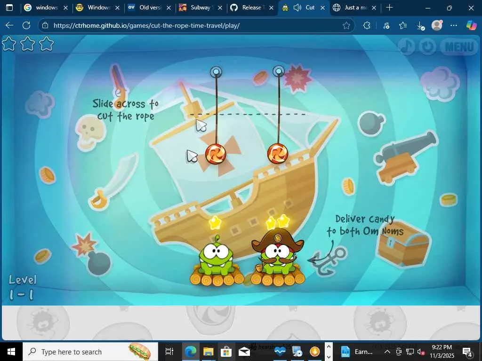Image resolution: width=482 pixels, height=361 pixels.
Task: Toggle game music with the note icon
Action: [406, 47]
